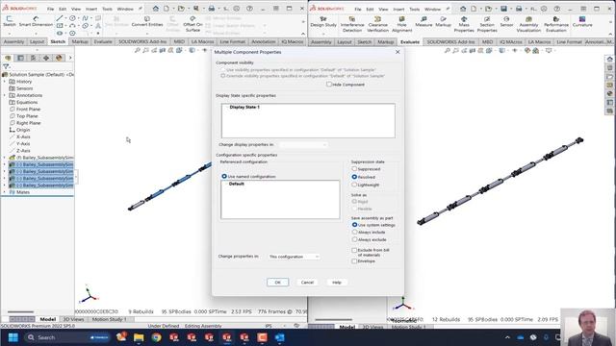The image size is (616, 346).
Task: Select Default in referenced configuration list
Action: tap(237, 184)
